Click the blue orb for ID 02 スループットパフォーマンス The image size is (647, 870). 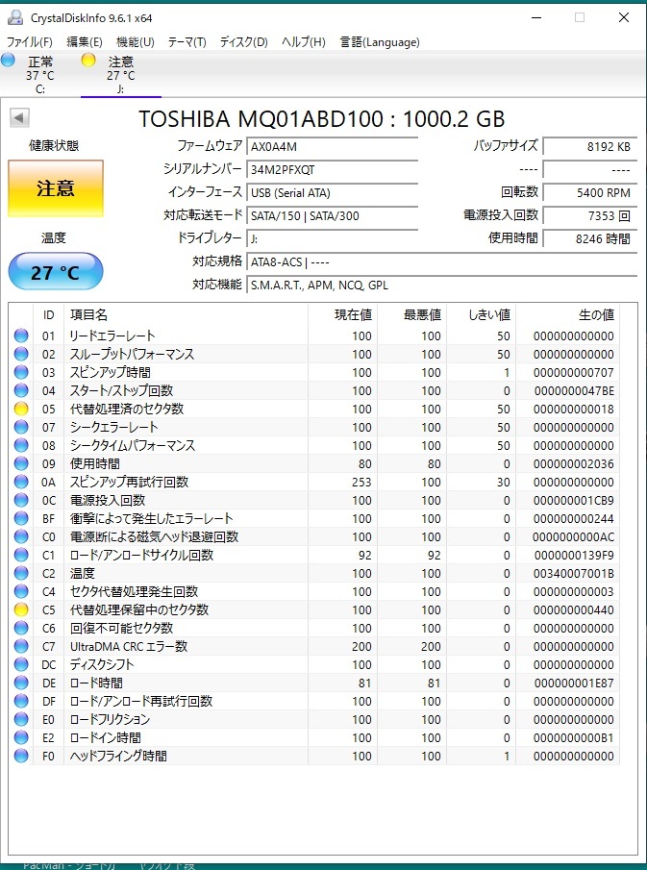21,354
